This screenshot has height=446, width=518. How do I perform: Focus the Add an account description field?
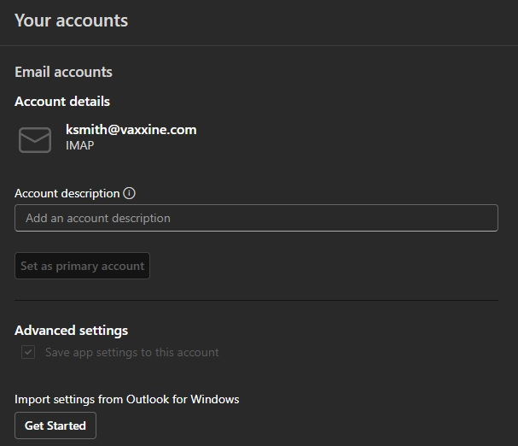(256, 218)
